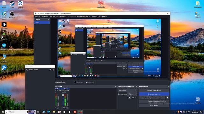Open Yandex Browser from the taskbar
Image resolution: width=204 pixels, height=114 pixels.
(x=59, y=112)
